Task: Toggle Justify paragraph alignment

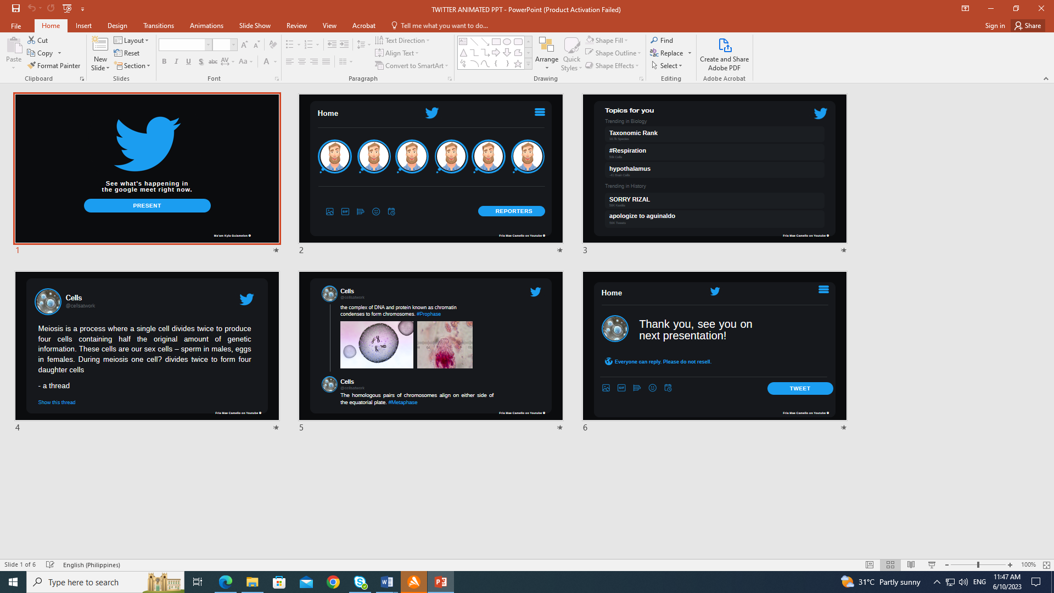Action: [x=326, y=61]
